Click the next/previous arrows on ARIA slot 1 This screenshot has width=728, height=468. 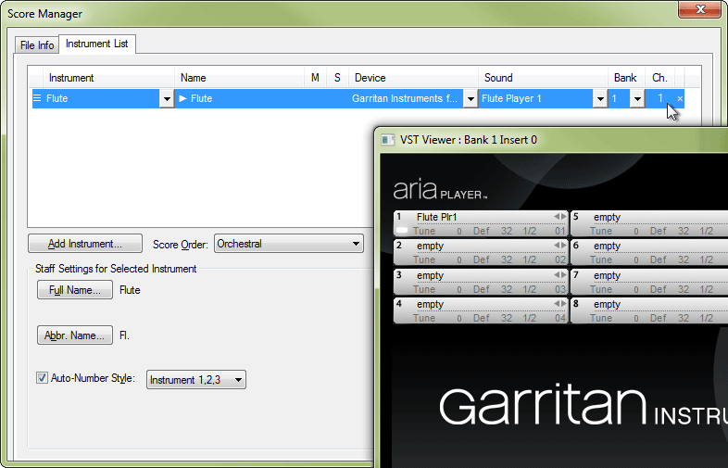(x=559, y=217)
